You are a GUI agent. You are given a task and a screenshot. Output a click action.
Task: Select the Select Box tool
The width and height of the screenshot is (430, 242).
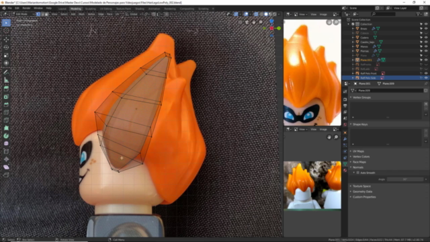6,23
